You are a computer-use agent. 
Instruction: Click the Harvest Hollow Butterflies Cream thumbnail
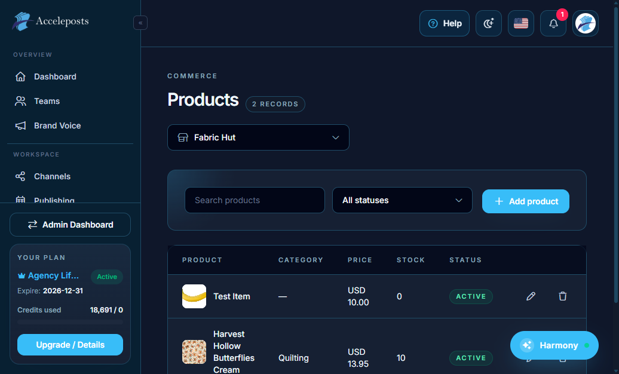194,352
